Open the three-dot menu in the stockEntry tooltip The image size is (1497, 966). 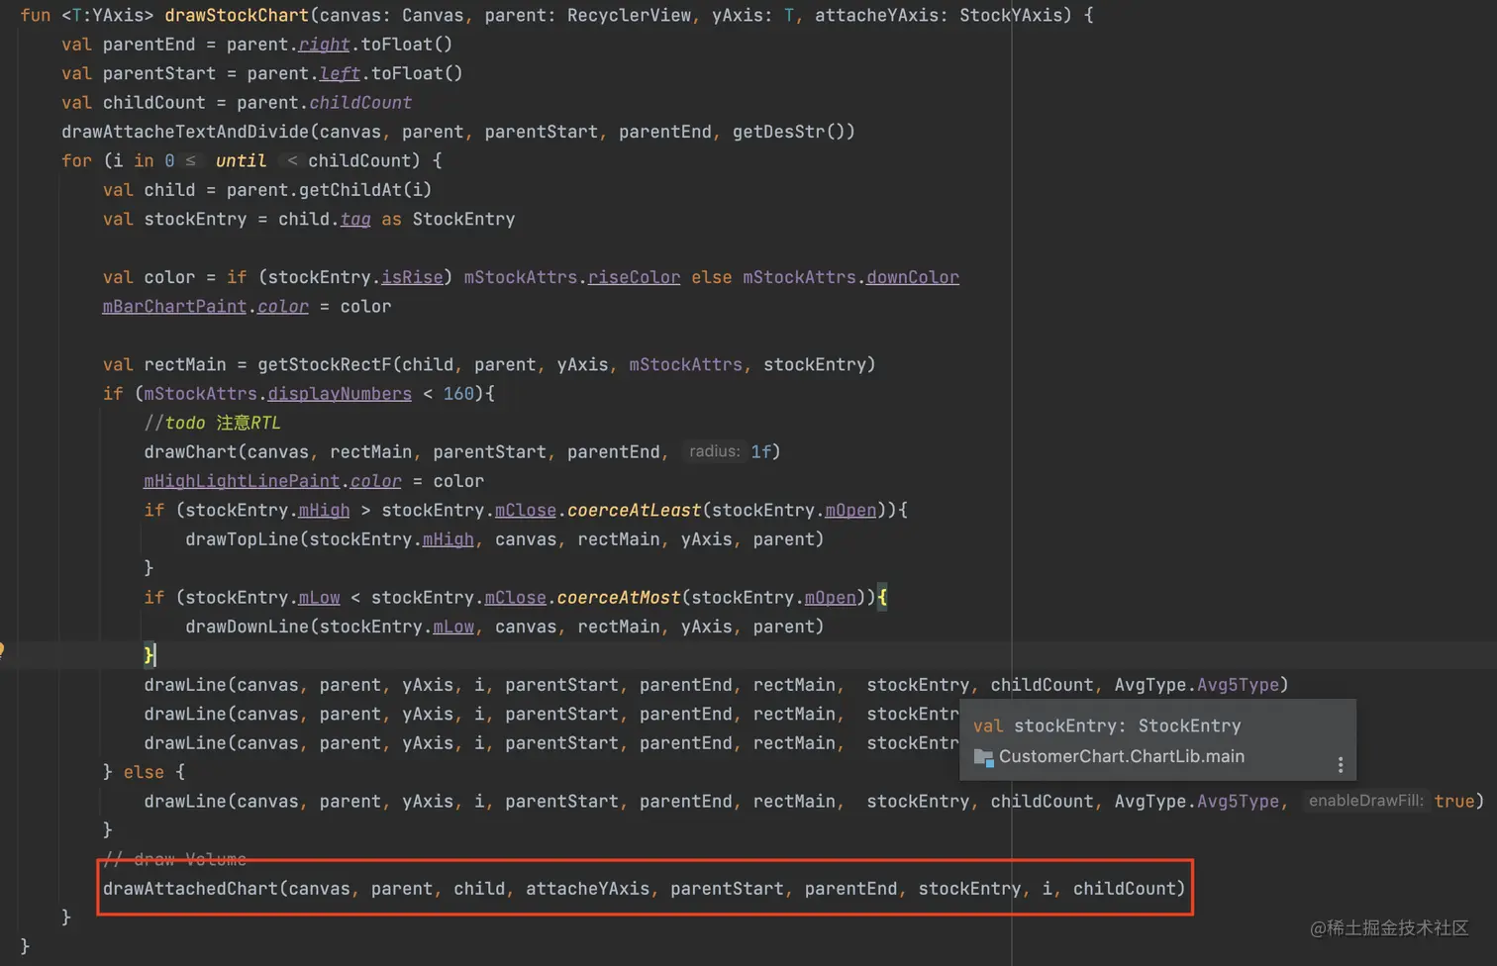1341,764
